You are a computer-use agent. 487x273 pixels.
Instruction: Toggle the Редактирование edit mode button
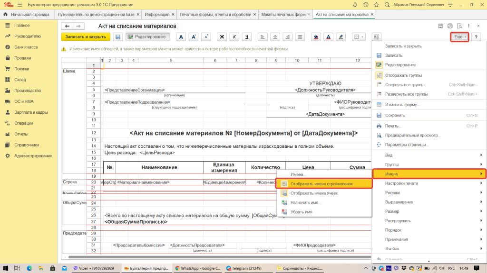click(146, 36)
